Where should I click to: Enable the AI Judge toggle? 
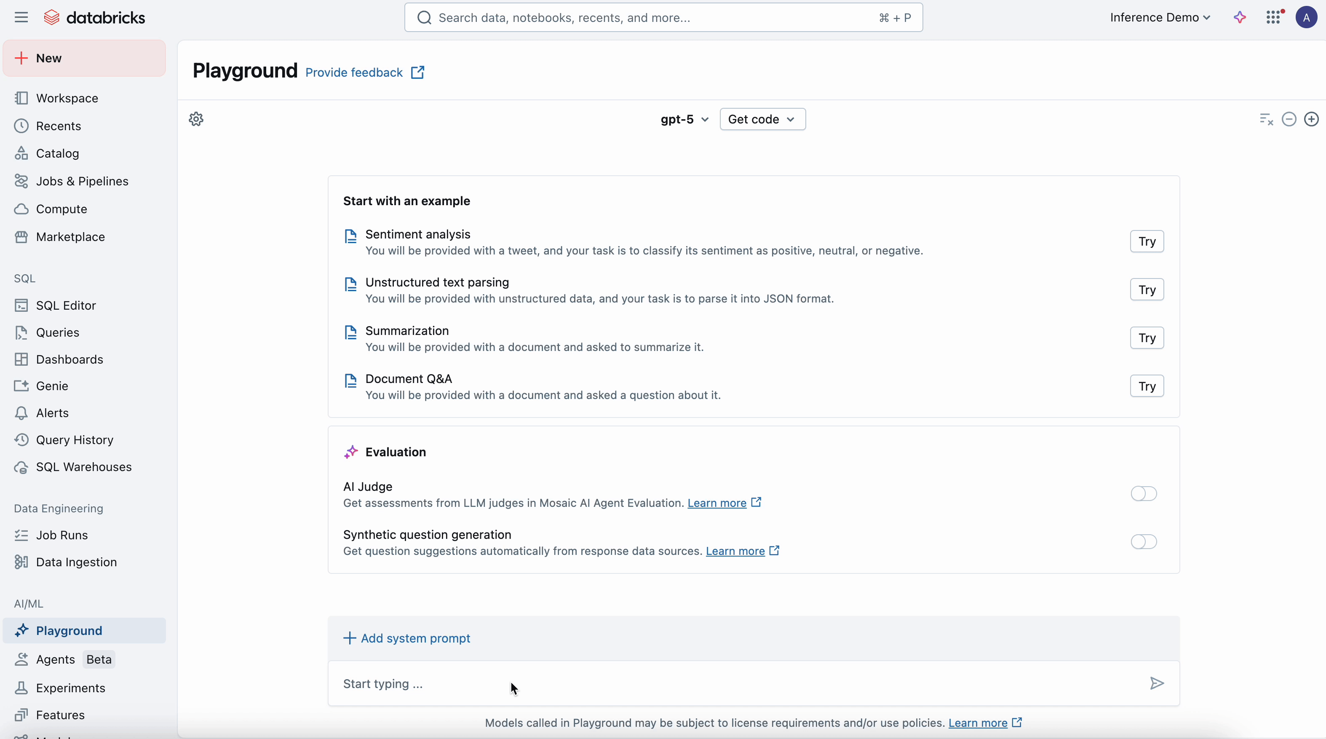[x=1143, y=493]
